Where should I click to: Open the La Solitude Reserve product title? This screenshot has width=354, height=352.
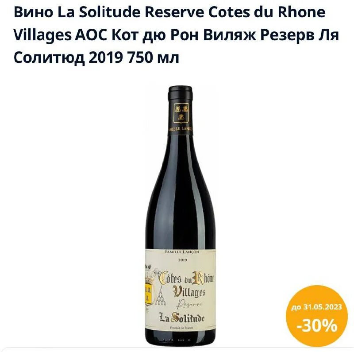click(176, 35)
